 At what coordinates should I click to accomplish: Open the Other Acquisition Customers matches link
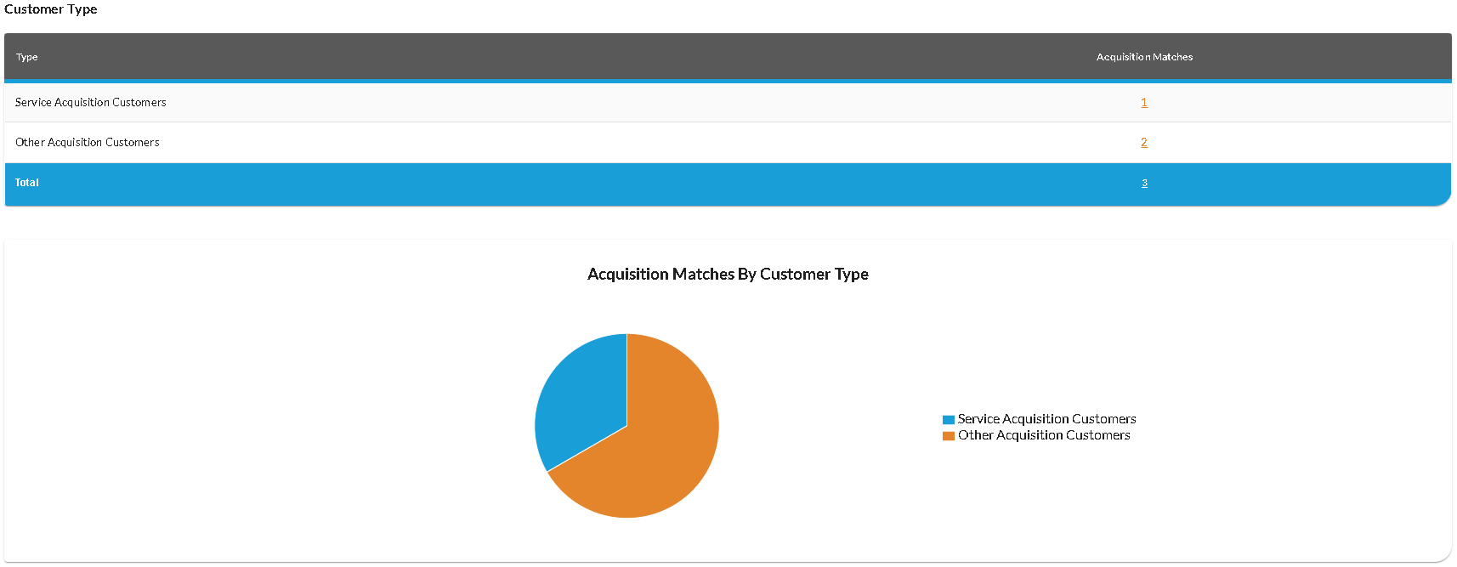pos(1144,143)
